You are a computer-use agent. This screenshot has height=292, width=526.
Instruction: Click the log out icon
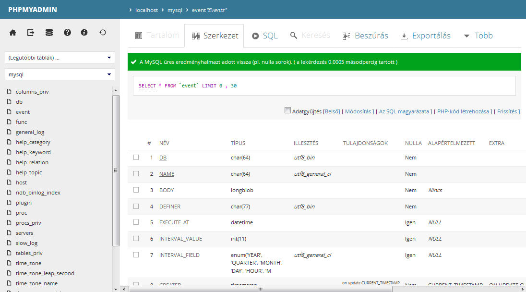click(31, 33)
